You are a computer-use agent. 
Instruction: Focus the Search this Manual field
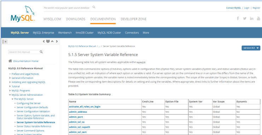tap(25, 52)
